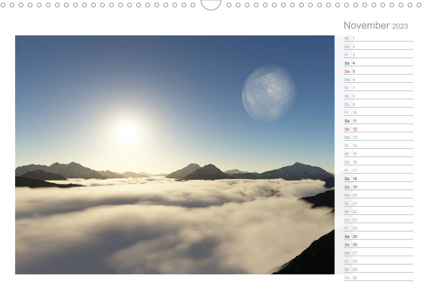Select the Mi 29 calendar row
The height and width of the screenshot is (299, 422).
[378, 269]
